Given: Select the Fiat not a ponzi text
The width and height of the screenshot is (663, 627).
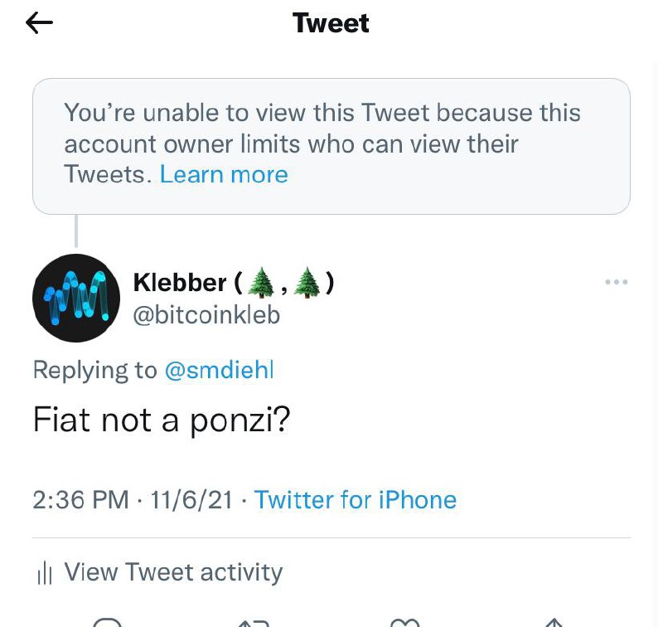Looking at the screenshot, I should coord(162,420).
